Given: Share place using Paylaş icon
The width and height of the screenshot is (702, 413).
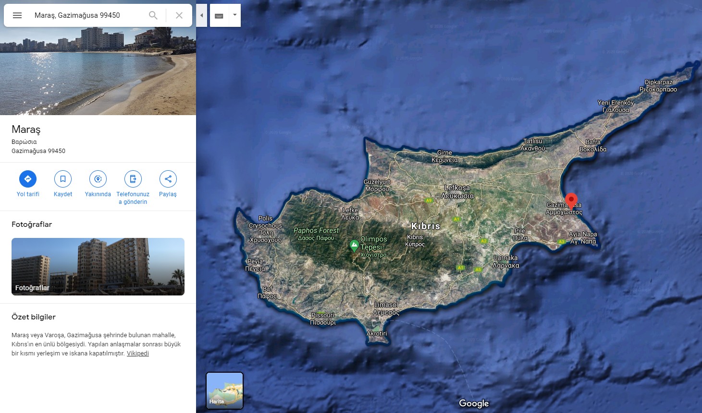Looking at the screenshot, I should pos(168,179).
